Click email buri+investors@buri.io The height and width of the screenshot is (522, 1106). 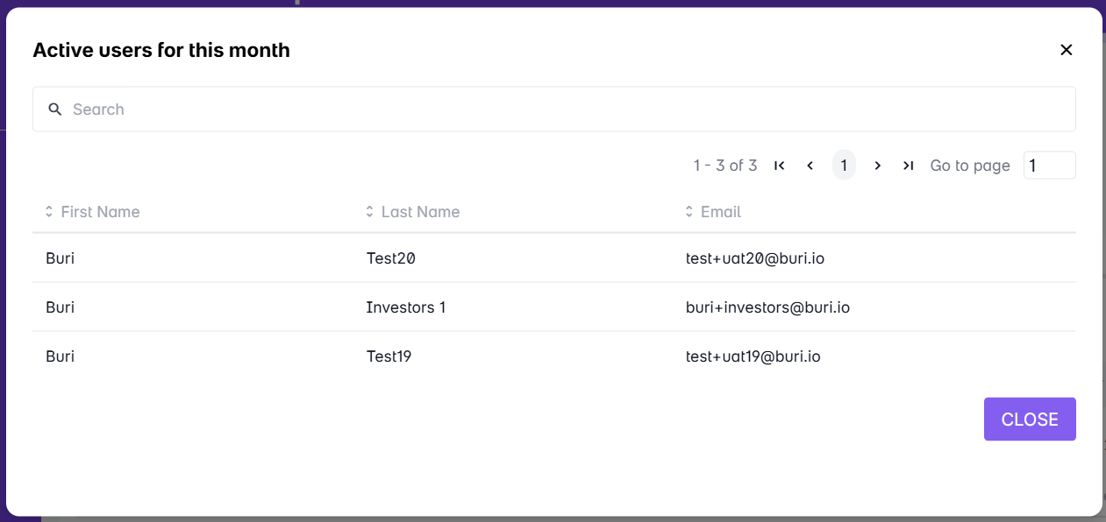point(767,307)
